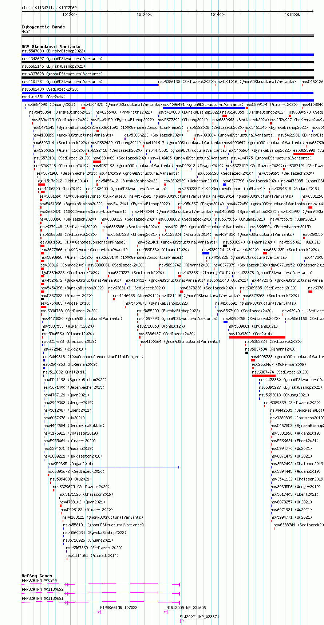Screen dimensions: 324x625
Task: Click the esv2728053 (Wong2012b) label
Action: [x=161, y=326]
